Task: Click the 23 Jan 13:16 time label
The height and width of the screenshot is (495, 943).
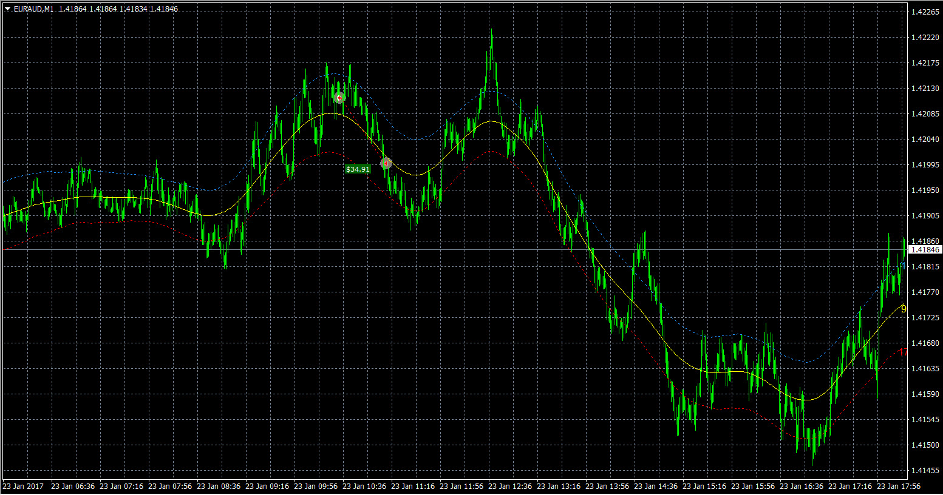Action: click(559, 487)
